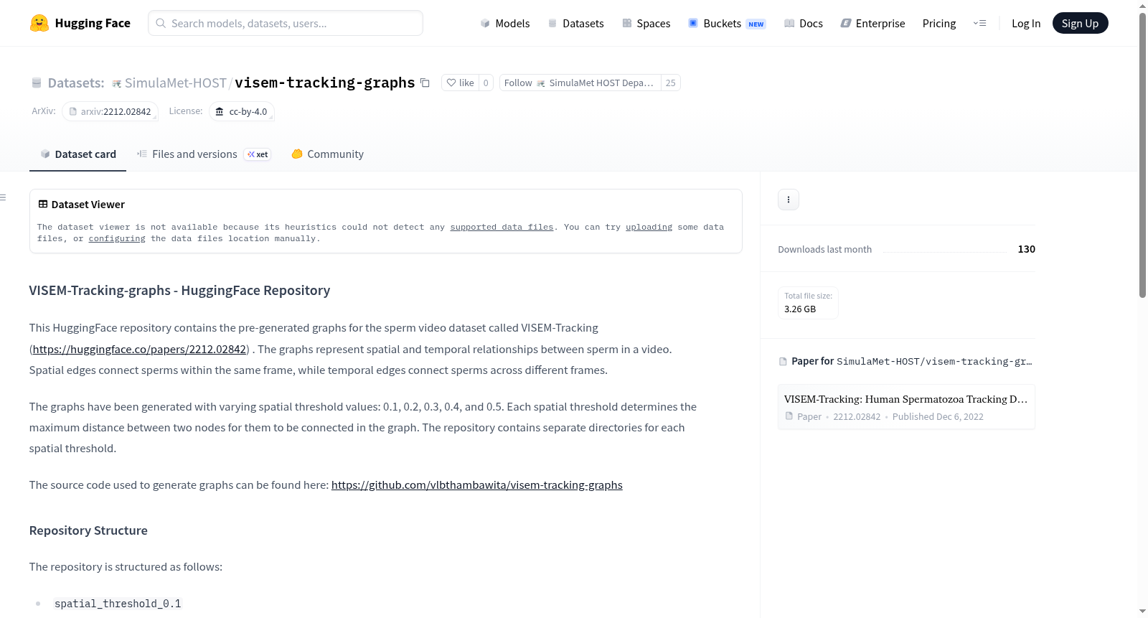Click the like count number
The width and height of the screenshot is (1148, 618).
tap(486, 83)
